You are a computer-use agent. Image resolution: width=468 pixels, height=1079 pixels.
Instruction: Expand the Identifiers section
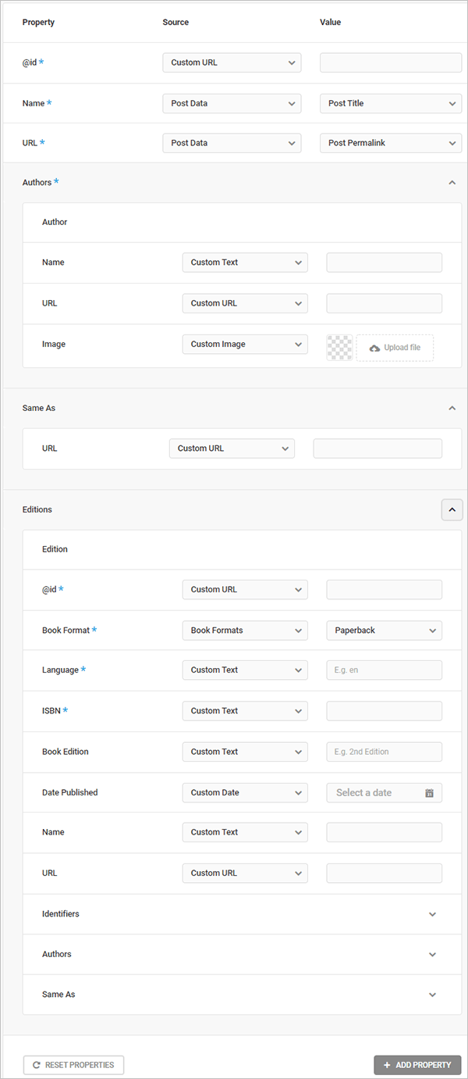433,914
